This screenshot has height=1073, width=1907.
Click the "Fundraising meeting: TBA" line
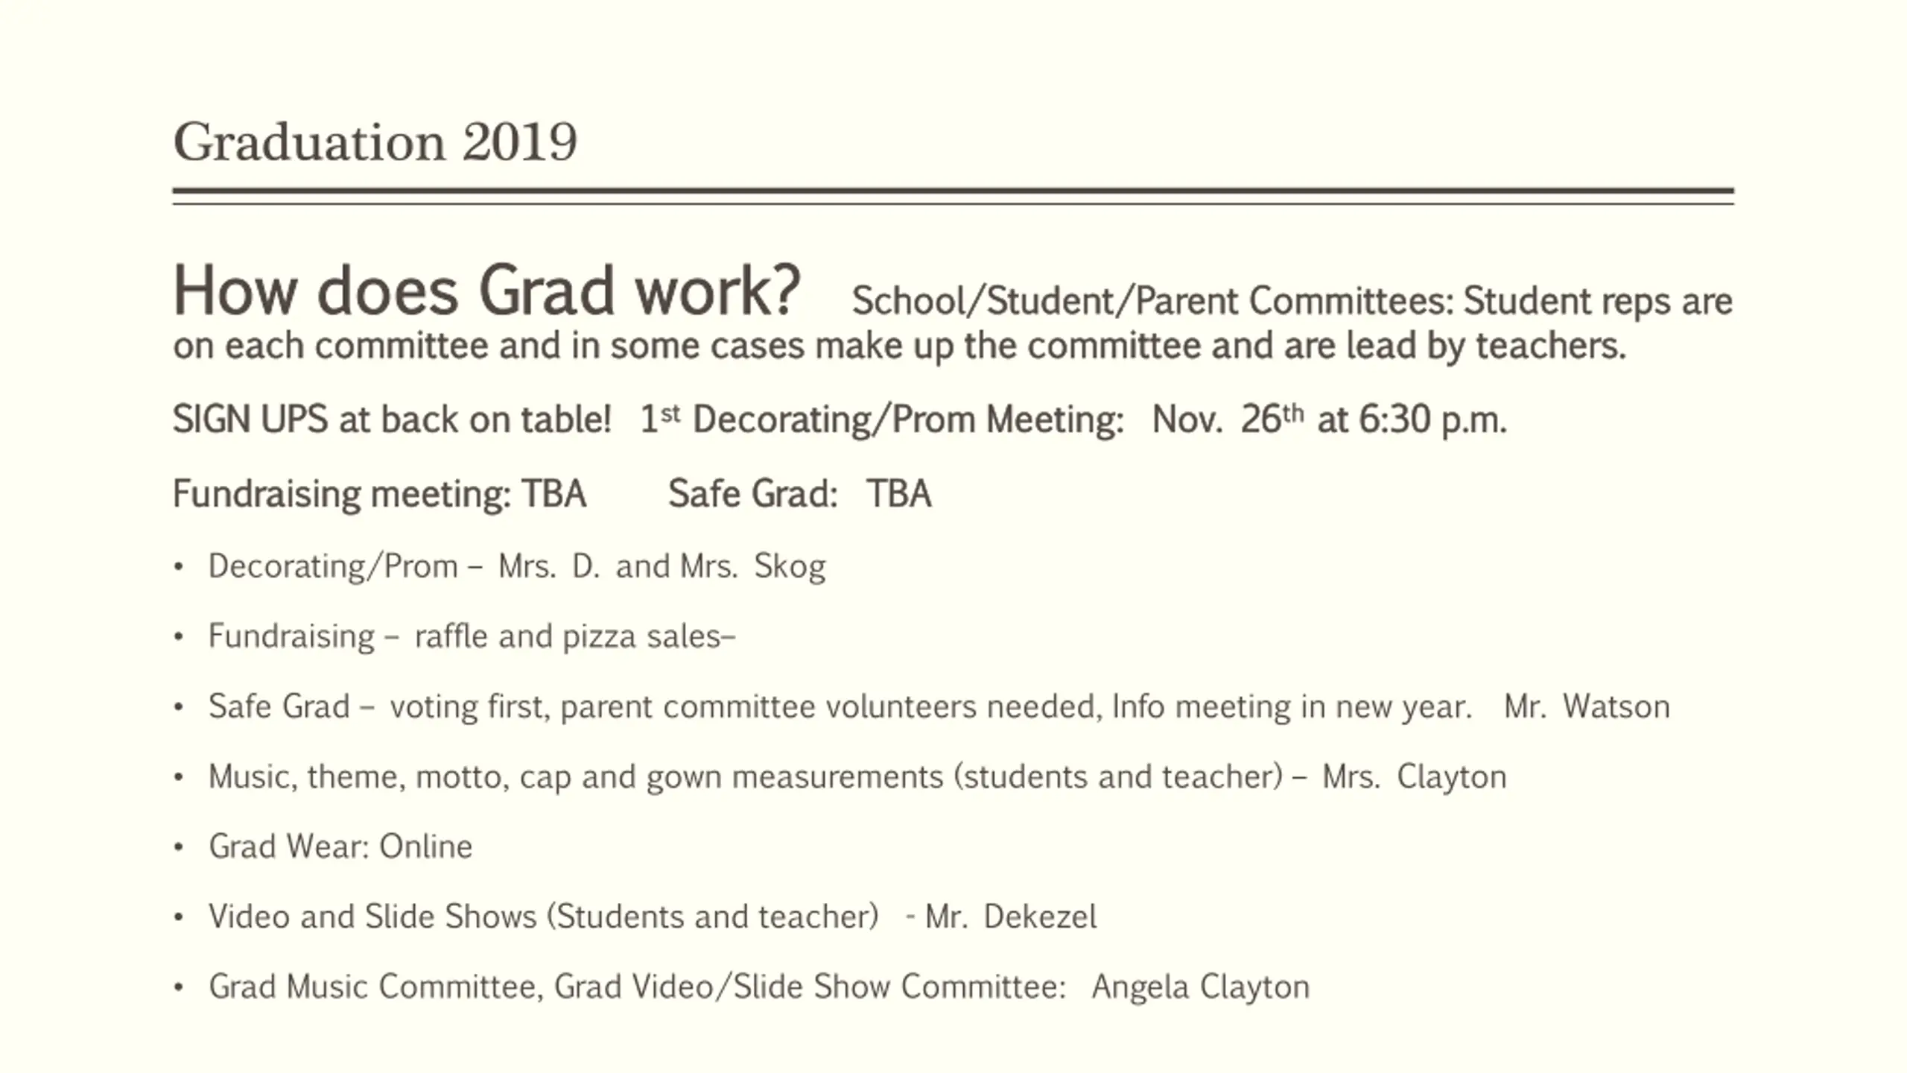tap(379, 494)
